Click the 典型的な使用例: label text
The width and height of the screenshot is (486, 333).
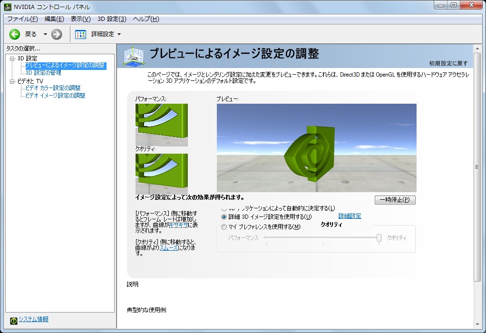click(146, 310)
